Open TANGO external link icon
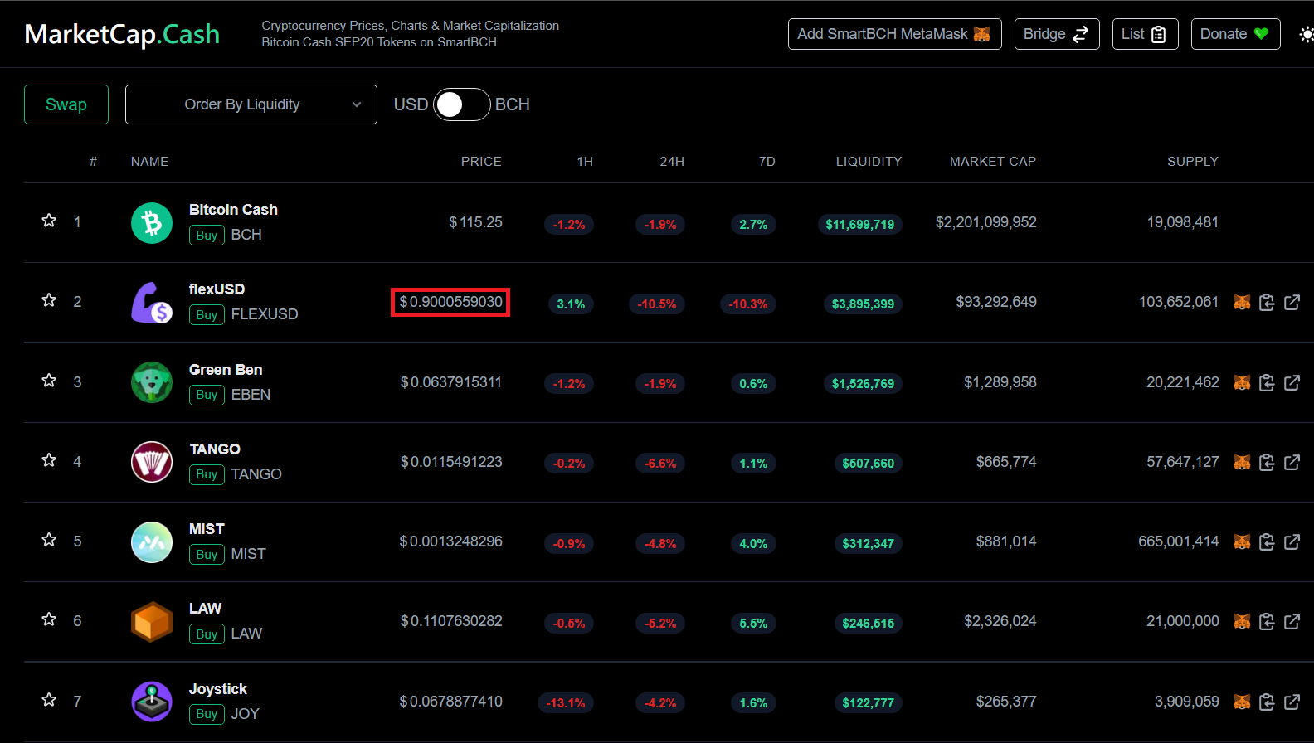 (1292, 462)
